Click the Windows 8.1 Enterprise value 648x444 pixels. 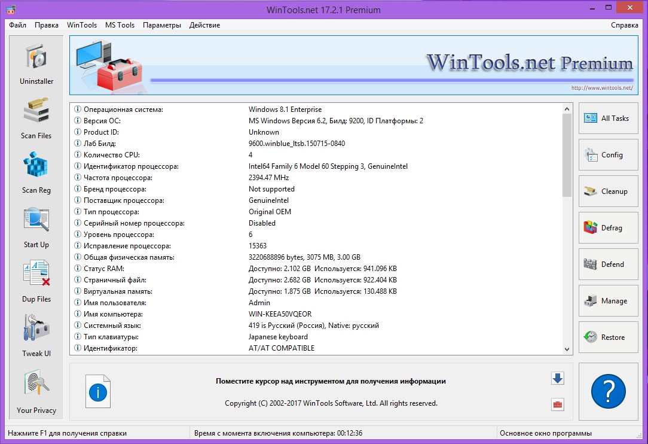tap(285, 110)
